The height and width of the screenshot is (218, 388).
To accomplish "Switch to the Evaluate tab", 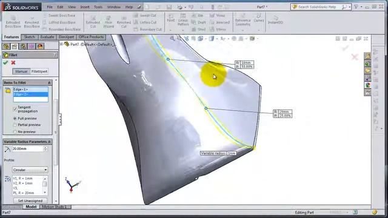I will click(47, 37).
